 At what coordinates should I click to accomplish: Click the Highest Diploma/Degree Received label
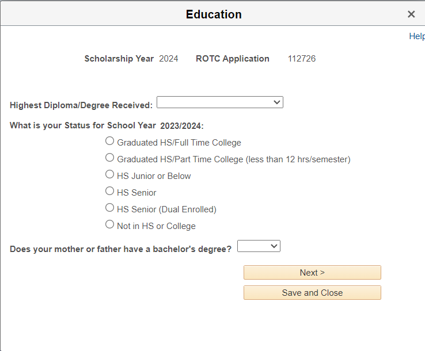(81, 105)
